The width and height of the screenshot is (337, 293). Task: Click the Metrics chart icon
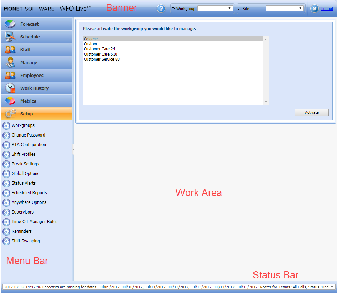(10, 101)
